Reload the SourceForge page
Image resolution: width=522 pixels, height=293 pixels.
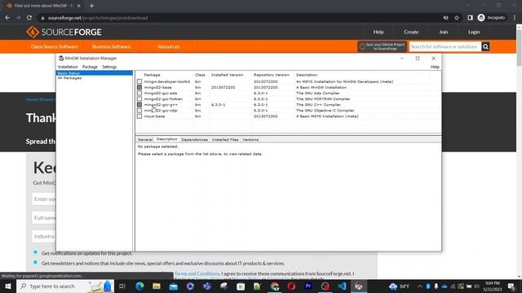click(29, 18)
